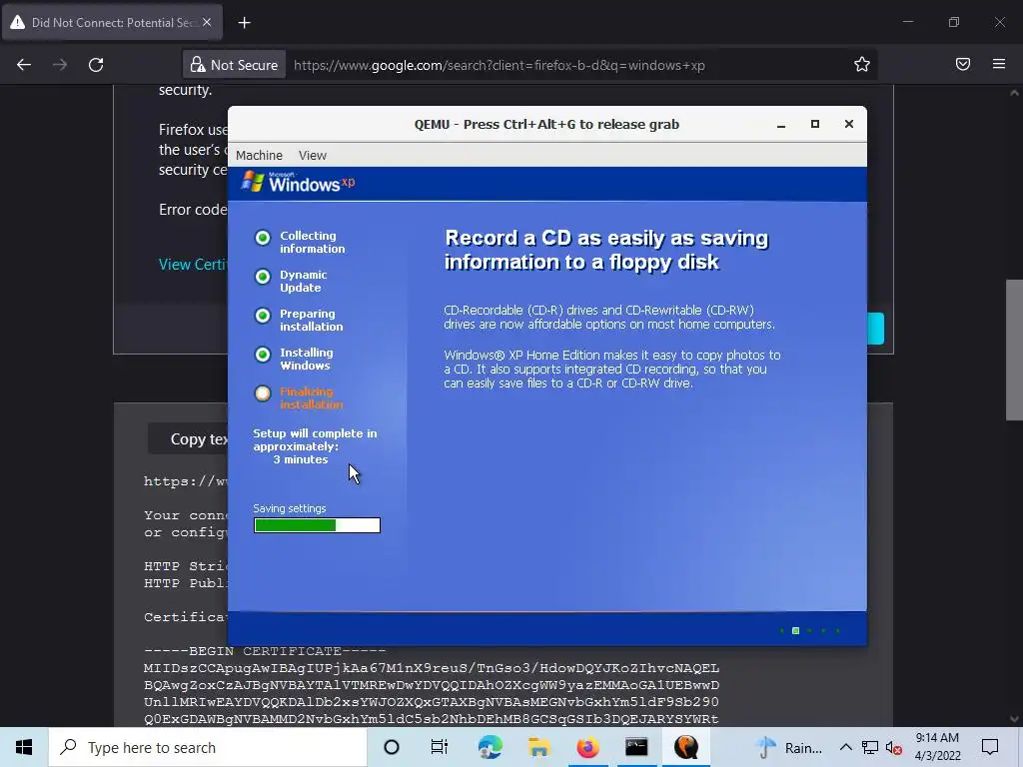Show hidden system tray icons
Viewport: 1023px width, 767px height.
pos(845,747)
